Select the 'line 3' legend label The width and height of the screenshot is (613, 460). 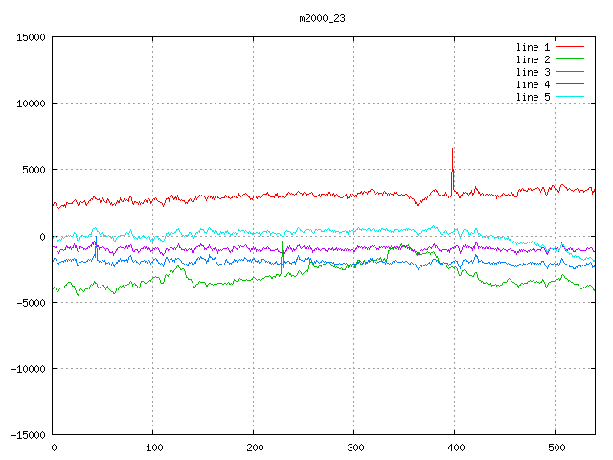pyautogui.click(x=533, y=72)
